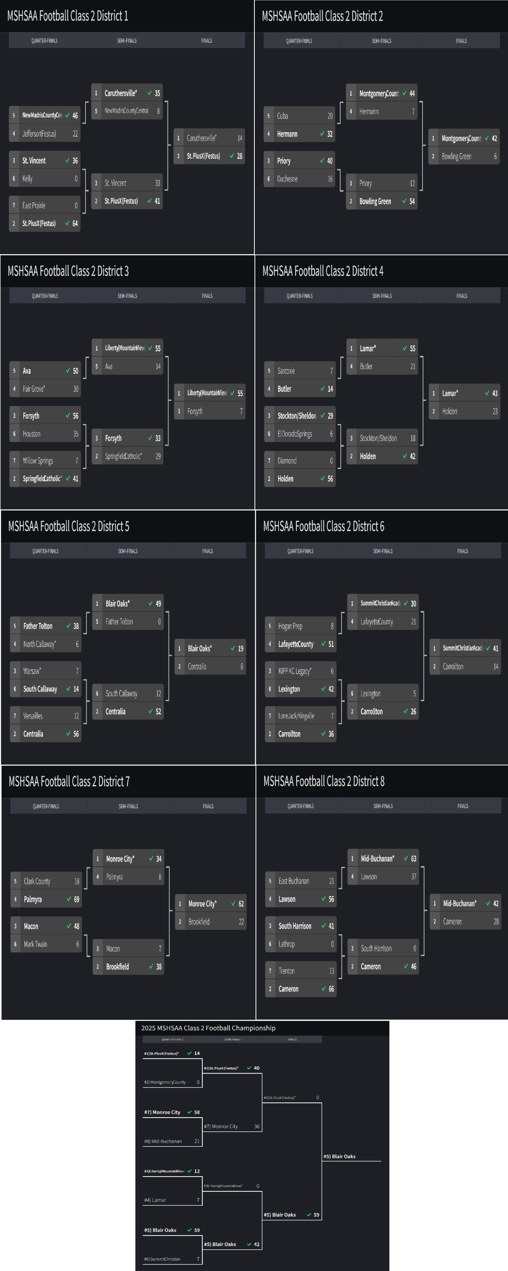Screen dimensions: 508x1271
Task: Click checkmark next to Holden's 56 score
Action: tap(323, 479)
